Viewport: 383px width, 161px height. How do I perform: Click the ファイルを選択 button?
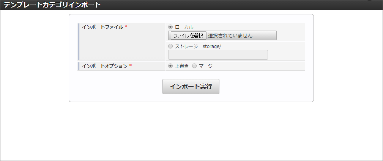click(188, 36)
